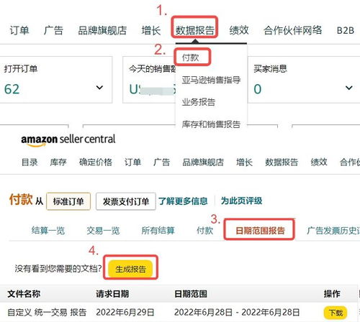360x322 pixels.
Task: Open 订单 in the lower navigation bar
Action: click(x=132, y=162)
